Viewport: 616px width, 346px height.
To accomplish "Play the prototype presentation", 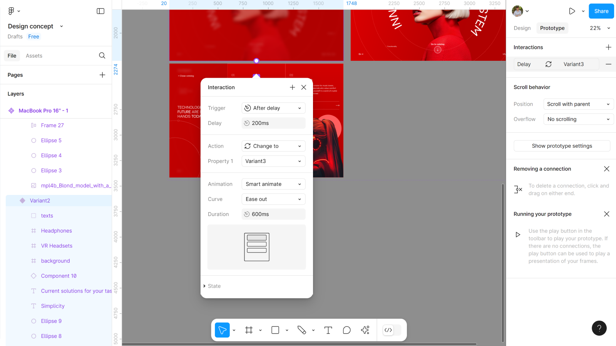I will 572,11.
